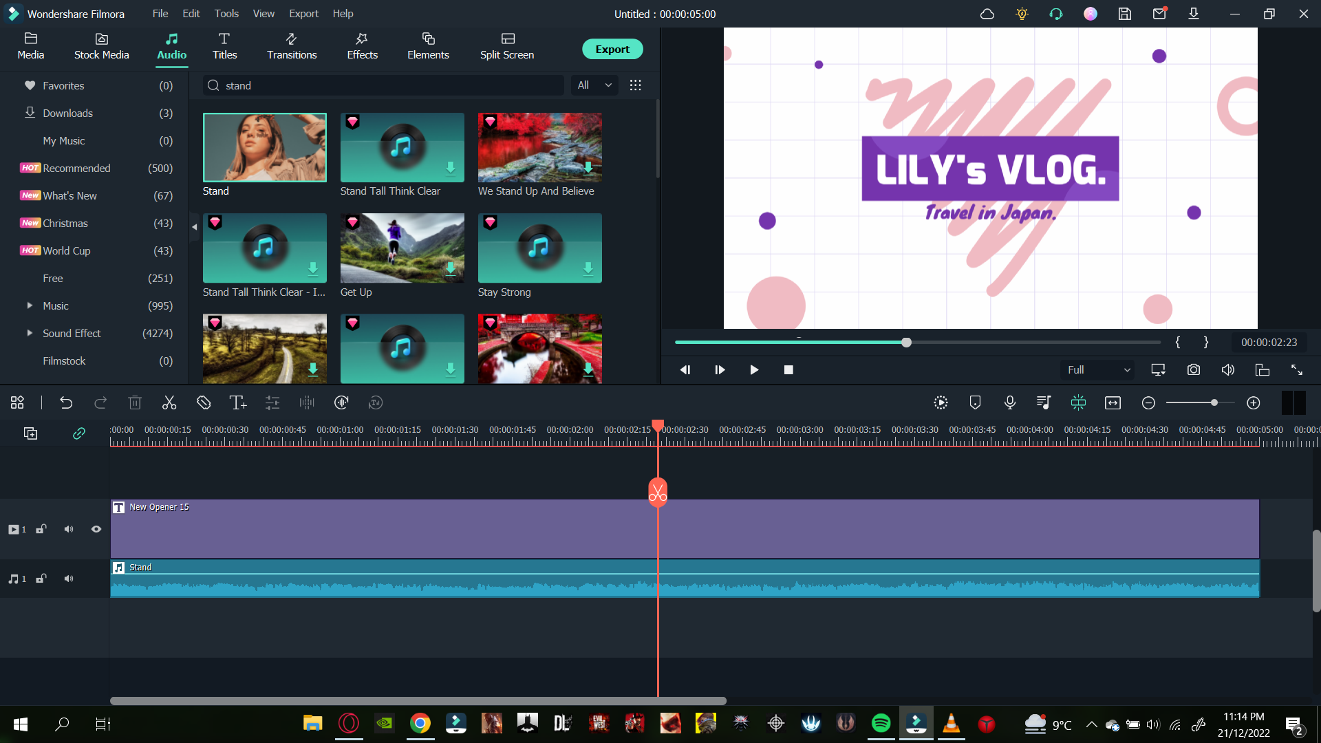This screenshot has height=743, width=1321.
Task: Expand the Sound Effect category list
Action: coord(29,333)
